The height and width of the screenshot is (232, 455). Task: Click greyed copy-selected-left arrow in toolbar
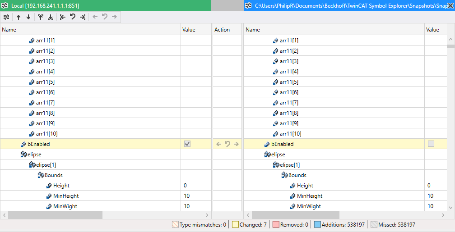[95, 17]
